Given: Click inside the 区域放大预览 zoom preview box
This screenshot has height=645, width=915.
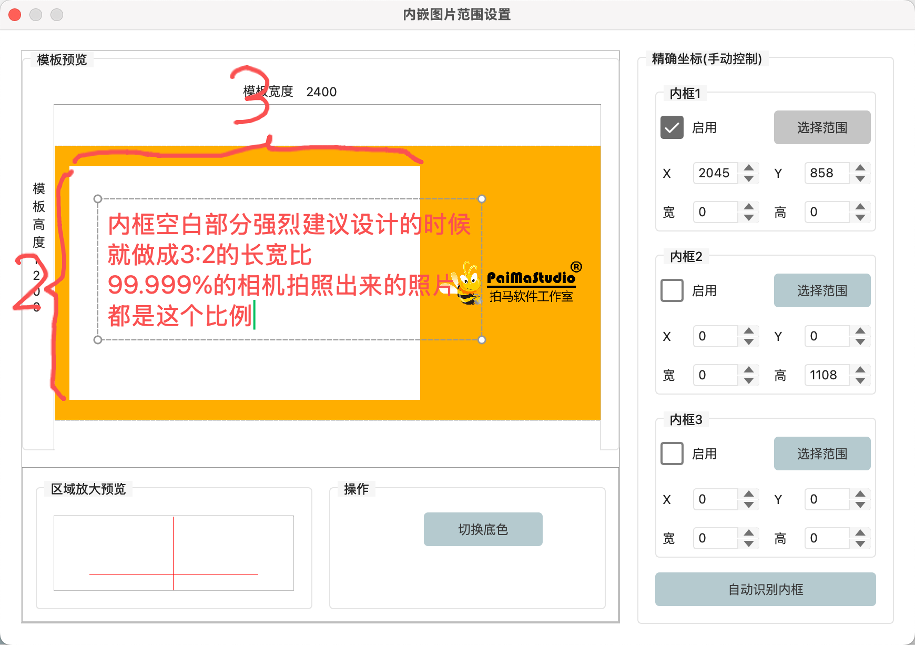Looking at the screenshot, I should coord(174,552).
